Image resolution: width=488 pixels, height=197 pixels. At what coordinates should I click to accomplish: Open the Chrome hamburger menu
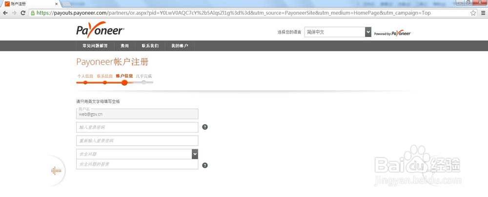[x=483, y=13]
